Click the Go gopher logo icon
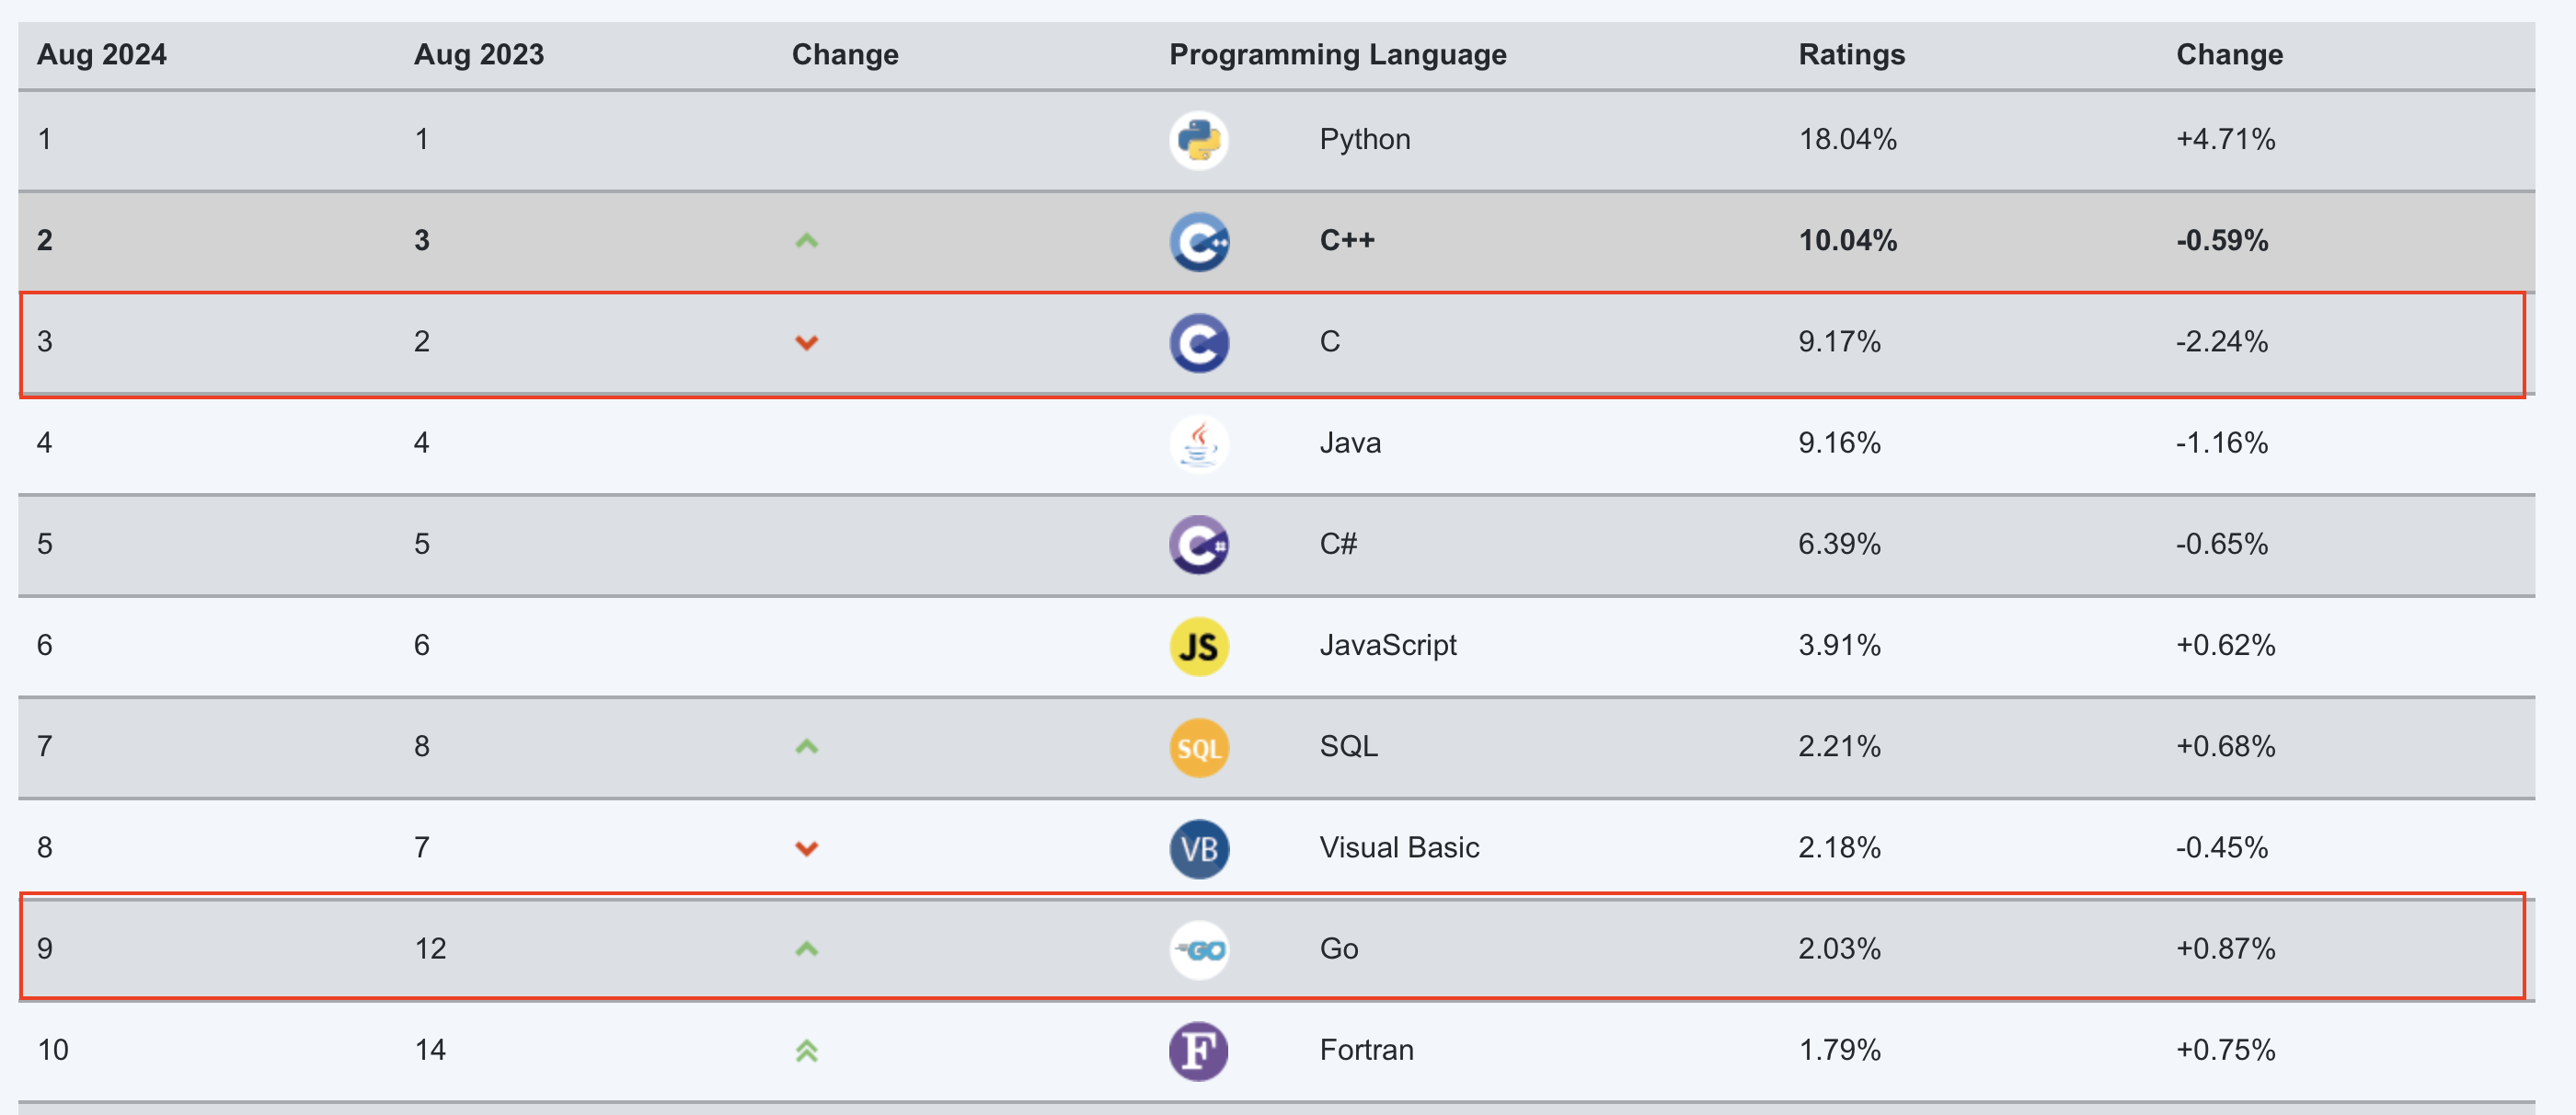Screen dimensions: 2576x1115 click(1199, 949)
